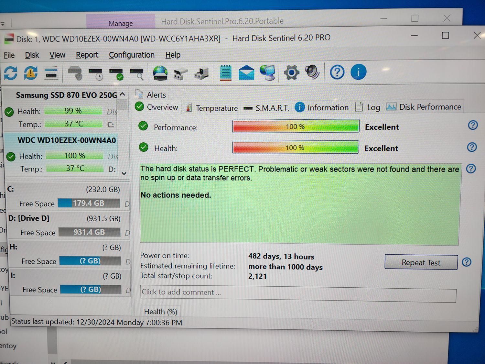
Task: Click the second disk-copy toolbar icon
Action: pos(201,73)
